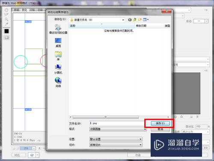The width and height of the screenshot is (214, 161).
Task: Click the Create new folder icon
Action: [x=140, y=20]
